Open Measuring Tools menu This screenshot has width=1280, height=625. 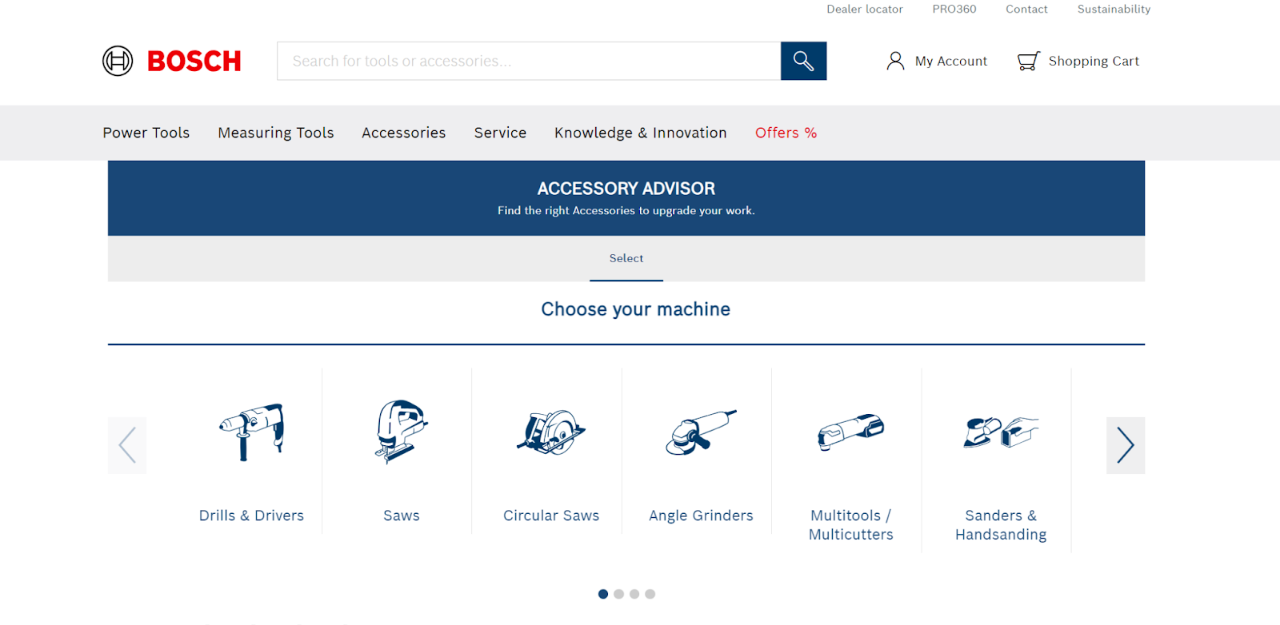click(x=276, y=133)
